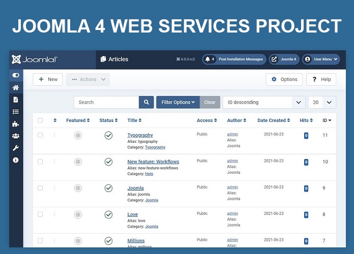Viewport: 354px width, 254px height.
Task: Open the Home Dashboard sidebar icon
Action: (16, 87)
